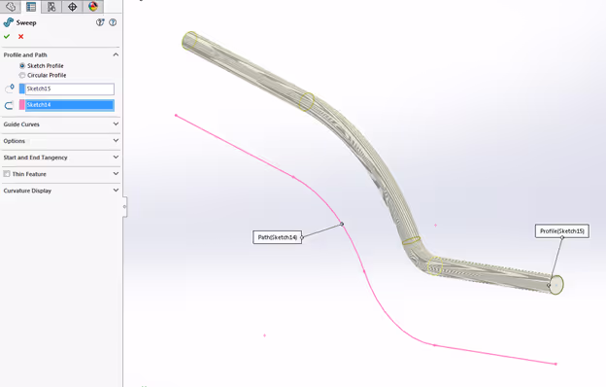606x387 pixels.
Task: Accept the sweep with the green checkmark
Action: click(7, 36)
